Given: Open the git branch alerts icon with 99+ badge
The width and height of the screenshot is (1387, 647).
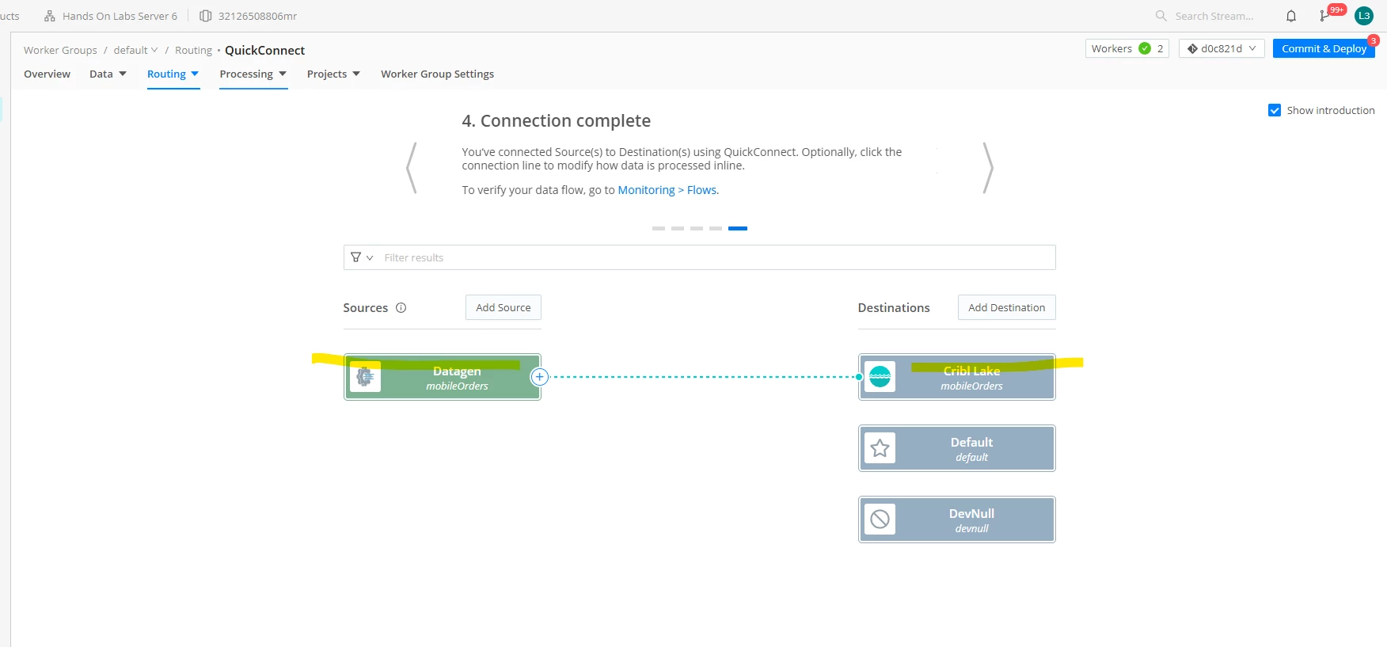Looking at the screenshot, I should tap(1324, 16).
